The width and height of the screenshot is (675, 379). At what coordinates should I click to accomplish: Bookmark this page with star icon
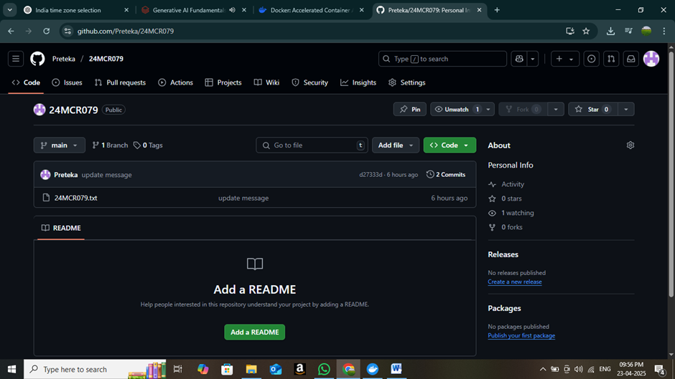(x=586, y=31)
